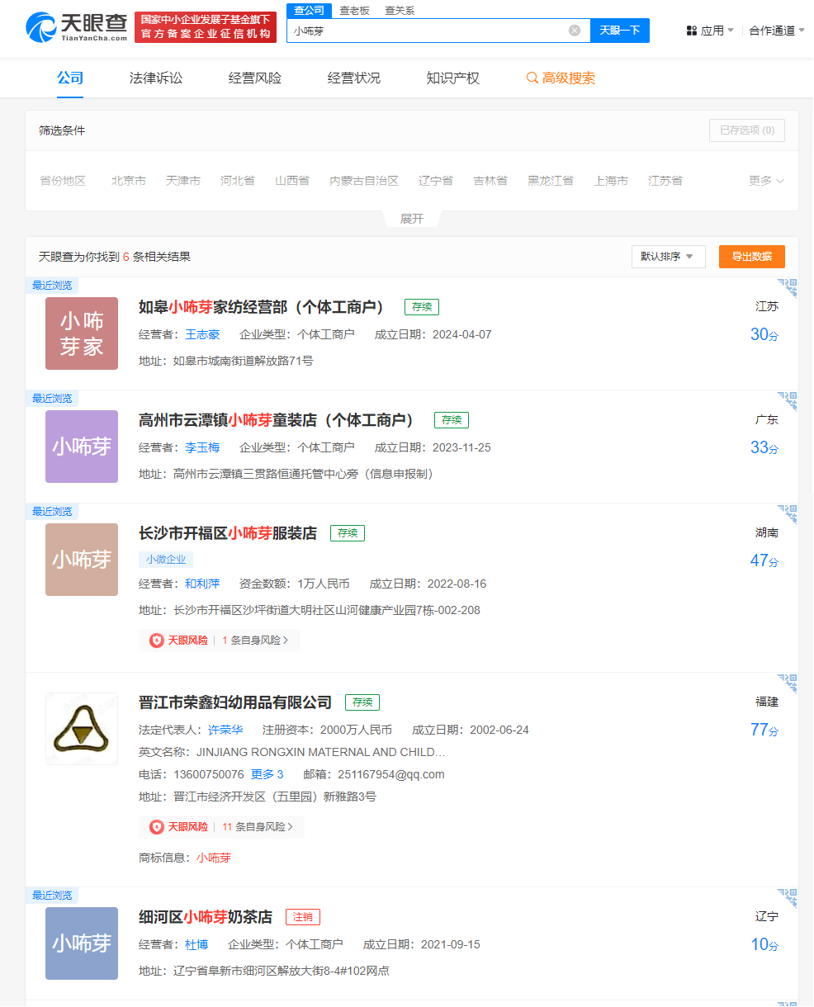
Task: Click the QR code icon on 高州市云潭镇 card
Action: point(788,402)
